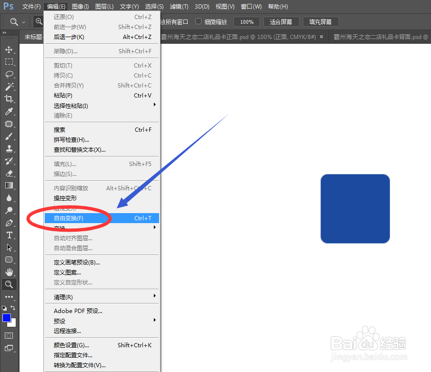Select the Hand tool
The width and height of the screenshot is (431, 372).
(x=9, y=272)
